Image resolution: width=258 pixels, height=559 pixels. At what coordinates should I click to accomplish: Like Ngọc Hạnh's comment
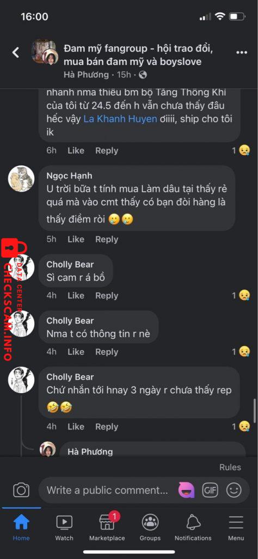point(76,239)
